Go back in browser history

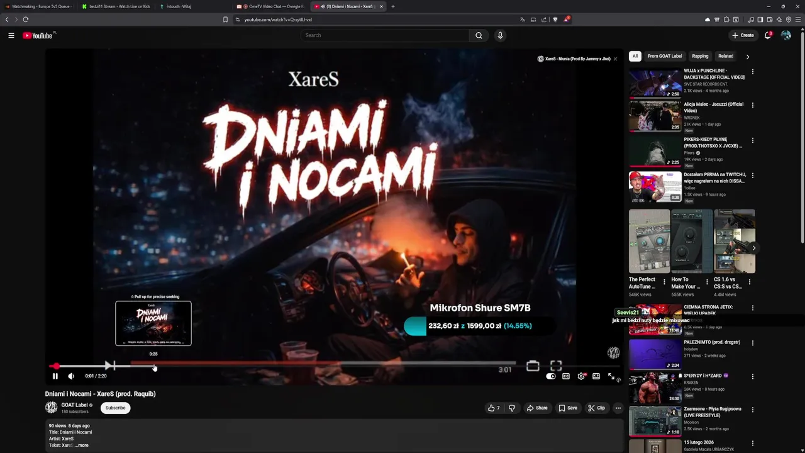coord(7,20)
